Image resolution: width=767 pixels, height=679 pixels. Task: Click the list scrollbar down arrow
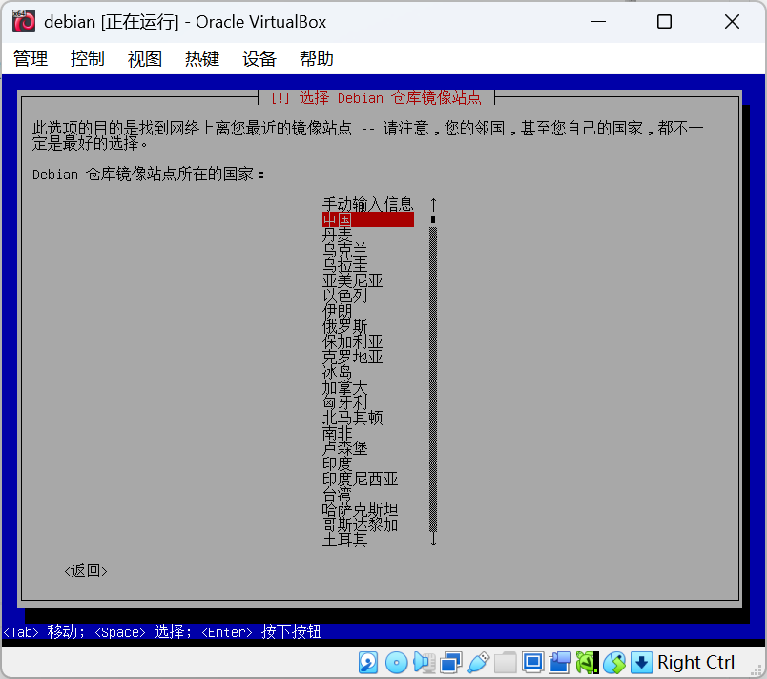433,539
